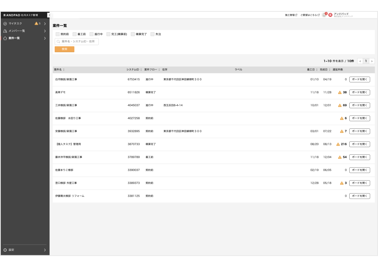Open the 施工管理 external link
378x267 pixels.
(291, 15)
